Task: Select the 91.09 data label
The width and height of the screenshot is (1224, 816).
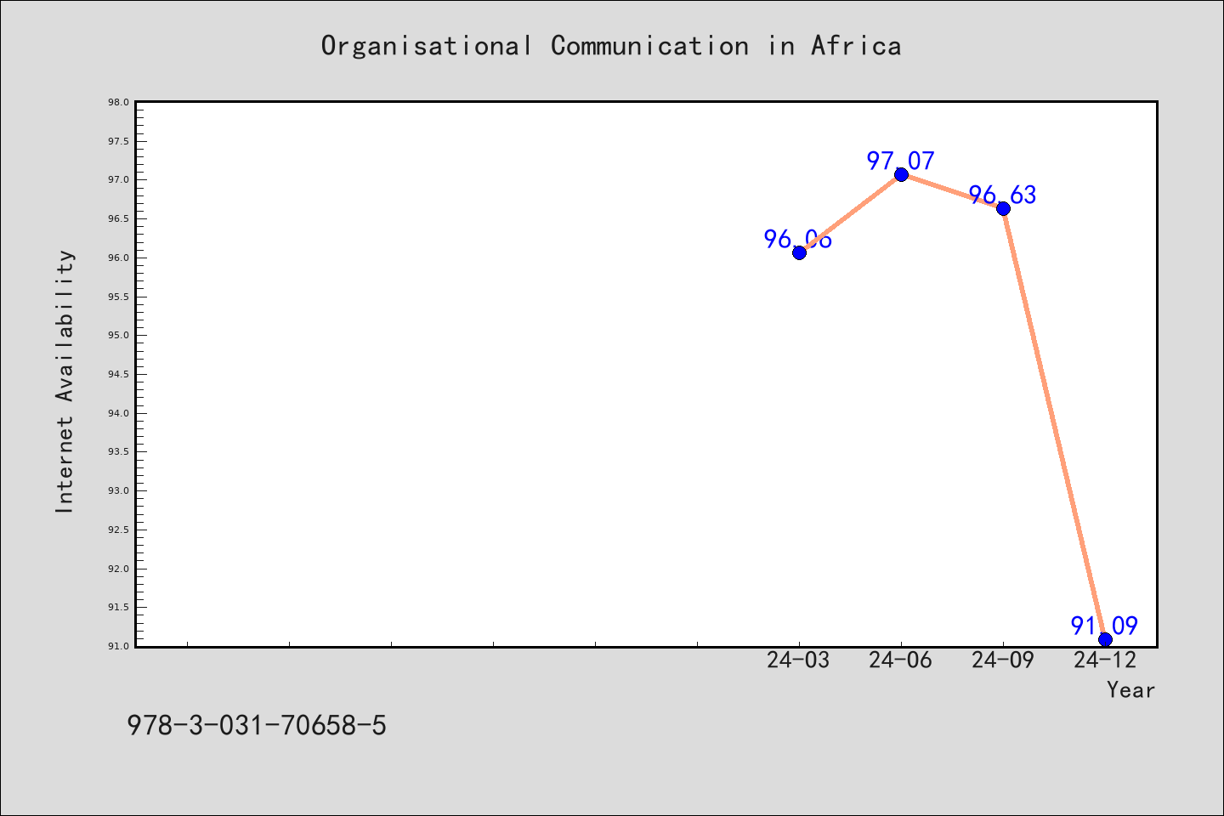Action: coord(1104,626)
